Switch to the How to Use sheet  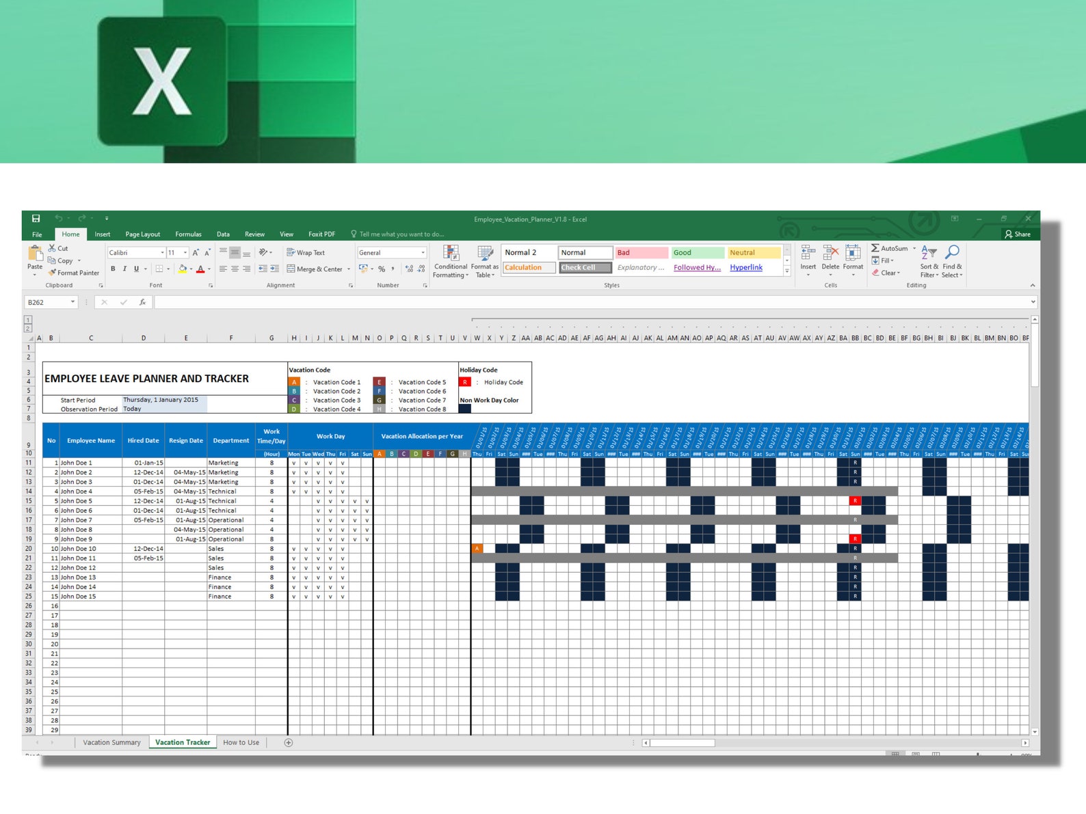[x=241, y=742]
